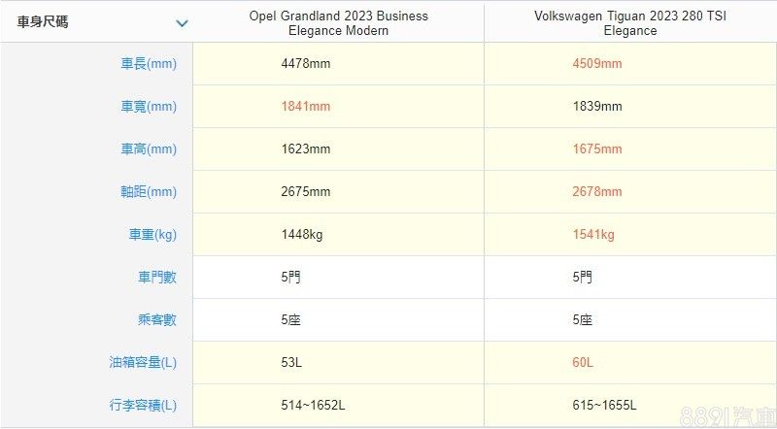Click the 1541kg weight value for Tiguan
The height and width of the screenshot is (429, 777).
click(x=593, y=235)
